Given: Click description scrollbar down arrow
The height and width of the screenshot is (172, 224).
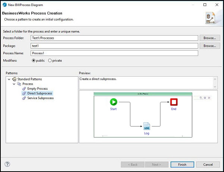Looking at the screenshot, I should click(x=215, y=87).
